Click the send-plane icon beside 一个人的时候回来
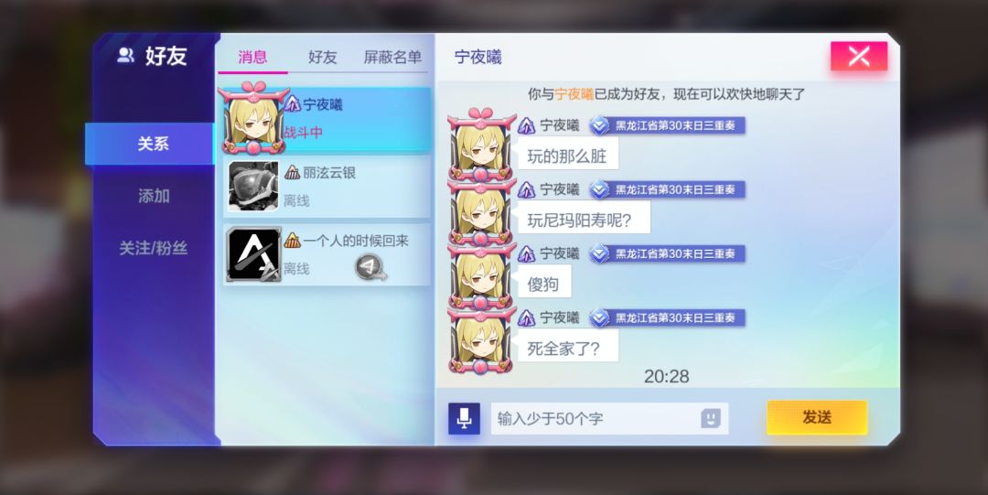988x495 pixels. [370, 267]
